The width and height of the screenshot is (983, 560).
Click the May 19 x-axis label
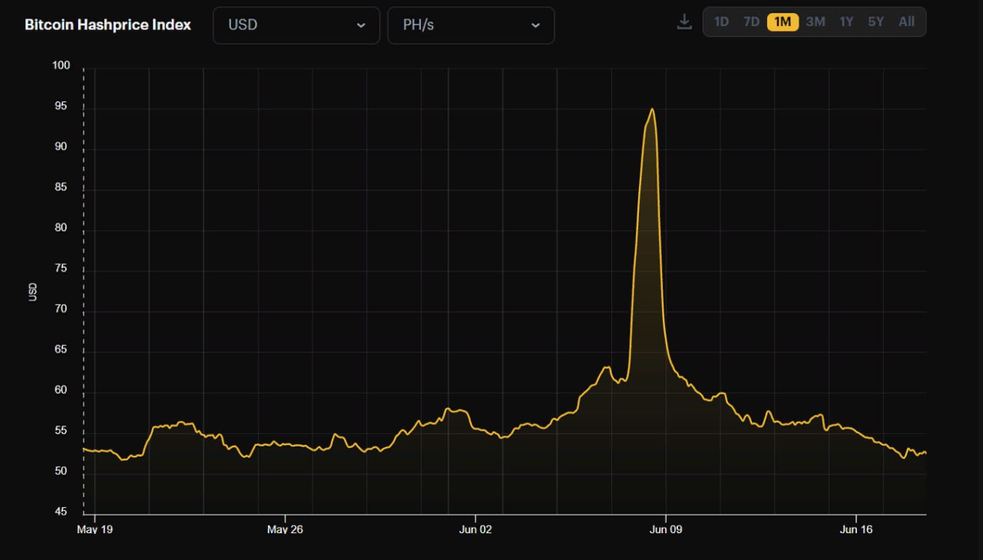click(94, 529)
